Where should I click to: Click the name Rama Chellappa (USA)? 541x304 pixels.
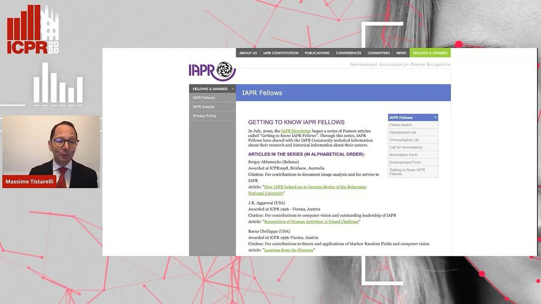[269, 231]
